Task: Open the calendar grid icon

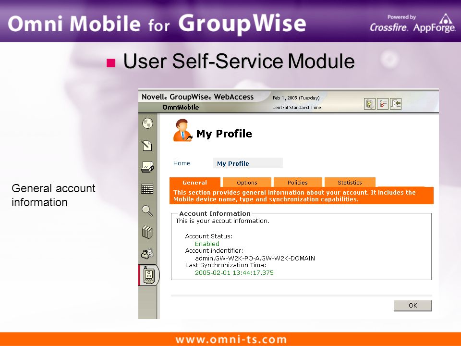Action: point(147,188)
